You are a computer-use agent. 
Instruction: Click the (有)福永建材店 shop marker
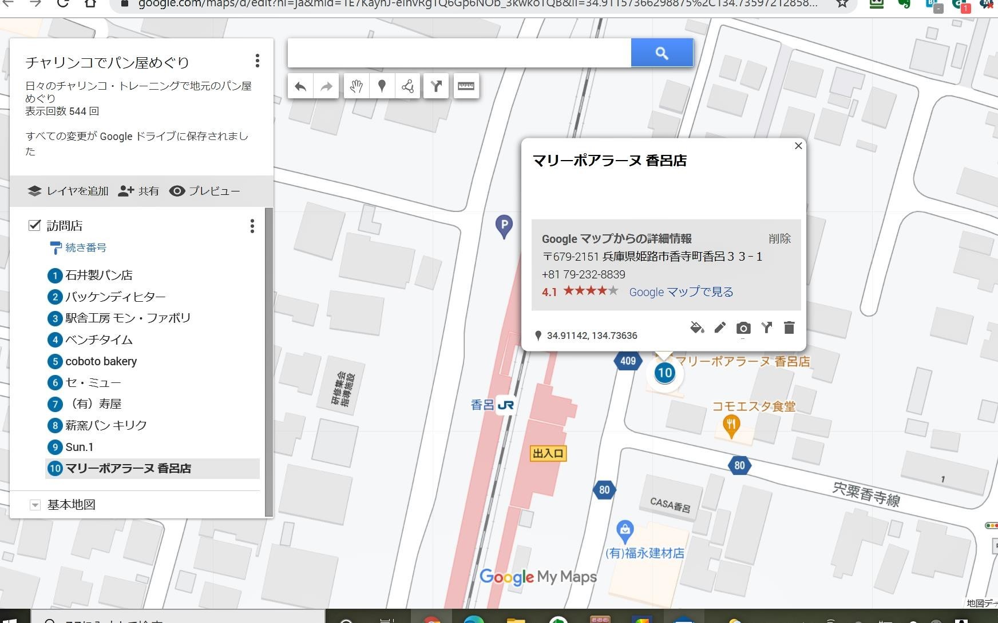pyautogui.click(x=625, y=531)
